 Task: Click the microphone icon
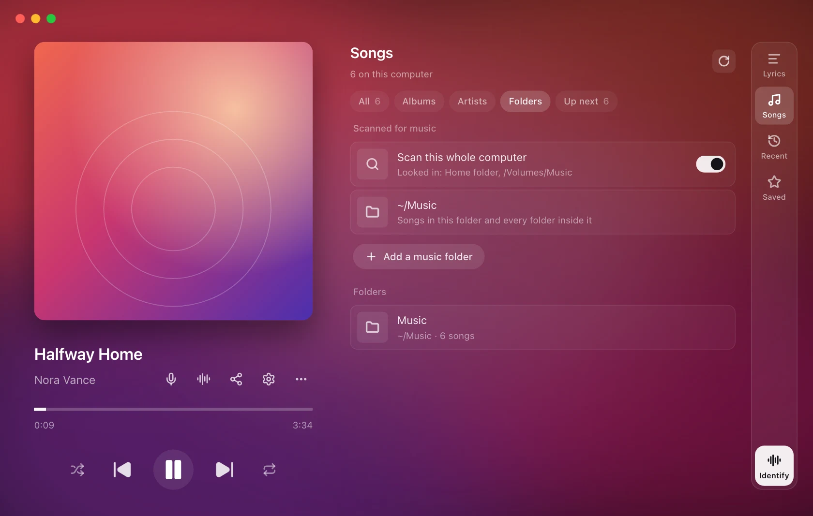171,379
